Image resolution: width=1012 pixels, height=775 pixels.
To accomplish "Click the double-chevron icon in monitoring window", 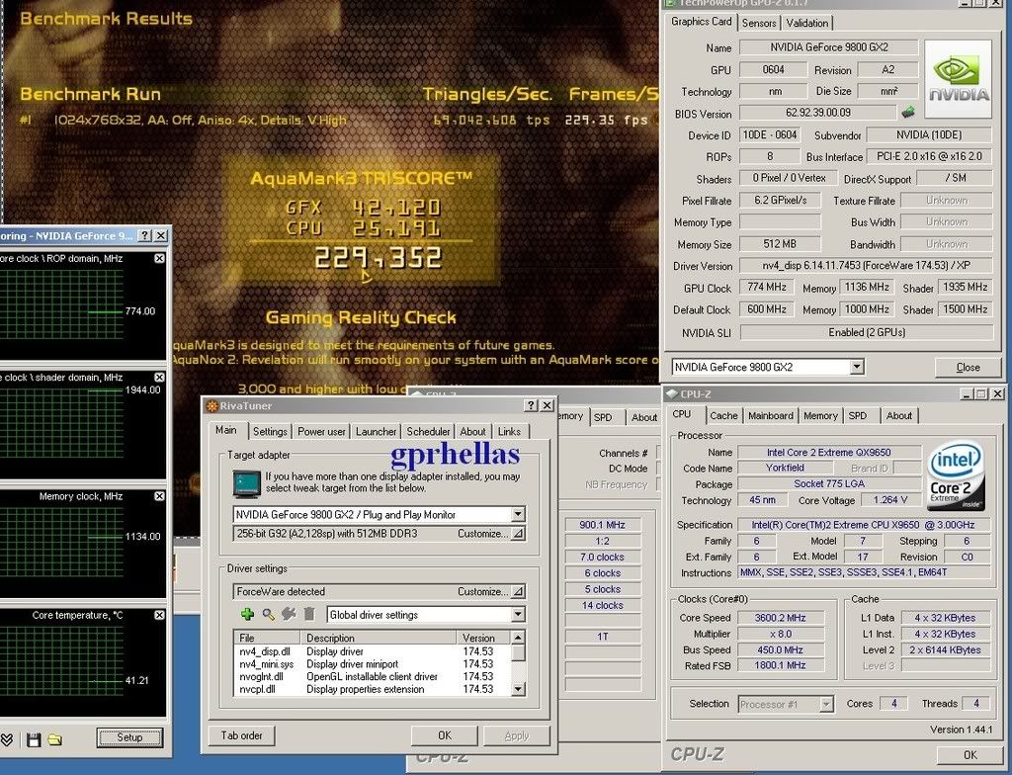I will (x=7, y=739).
